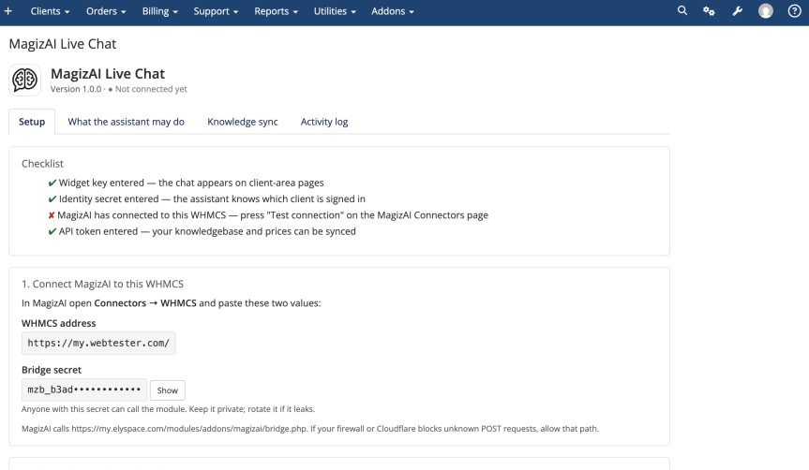Switch to the Knowledge sync tab

[x=243, y=122]
